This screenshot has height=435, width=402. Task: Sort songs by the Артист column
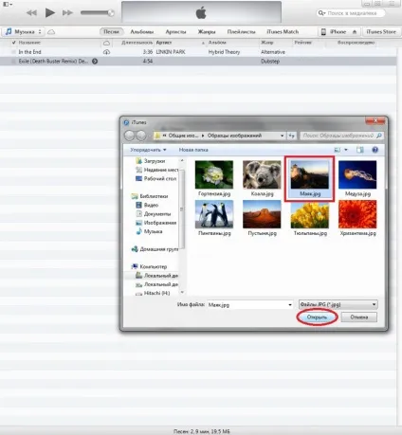pos(164,43)
